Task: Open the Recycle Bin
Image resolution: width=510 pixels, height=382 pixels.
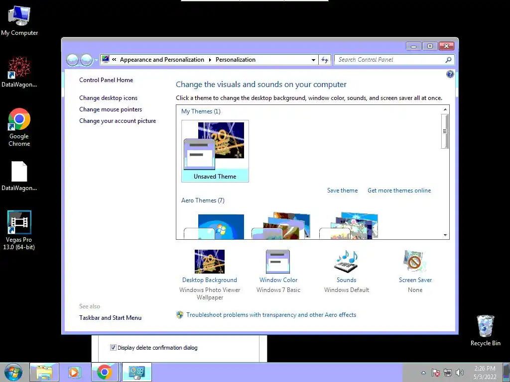Action: (485, 330)
